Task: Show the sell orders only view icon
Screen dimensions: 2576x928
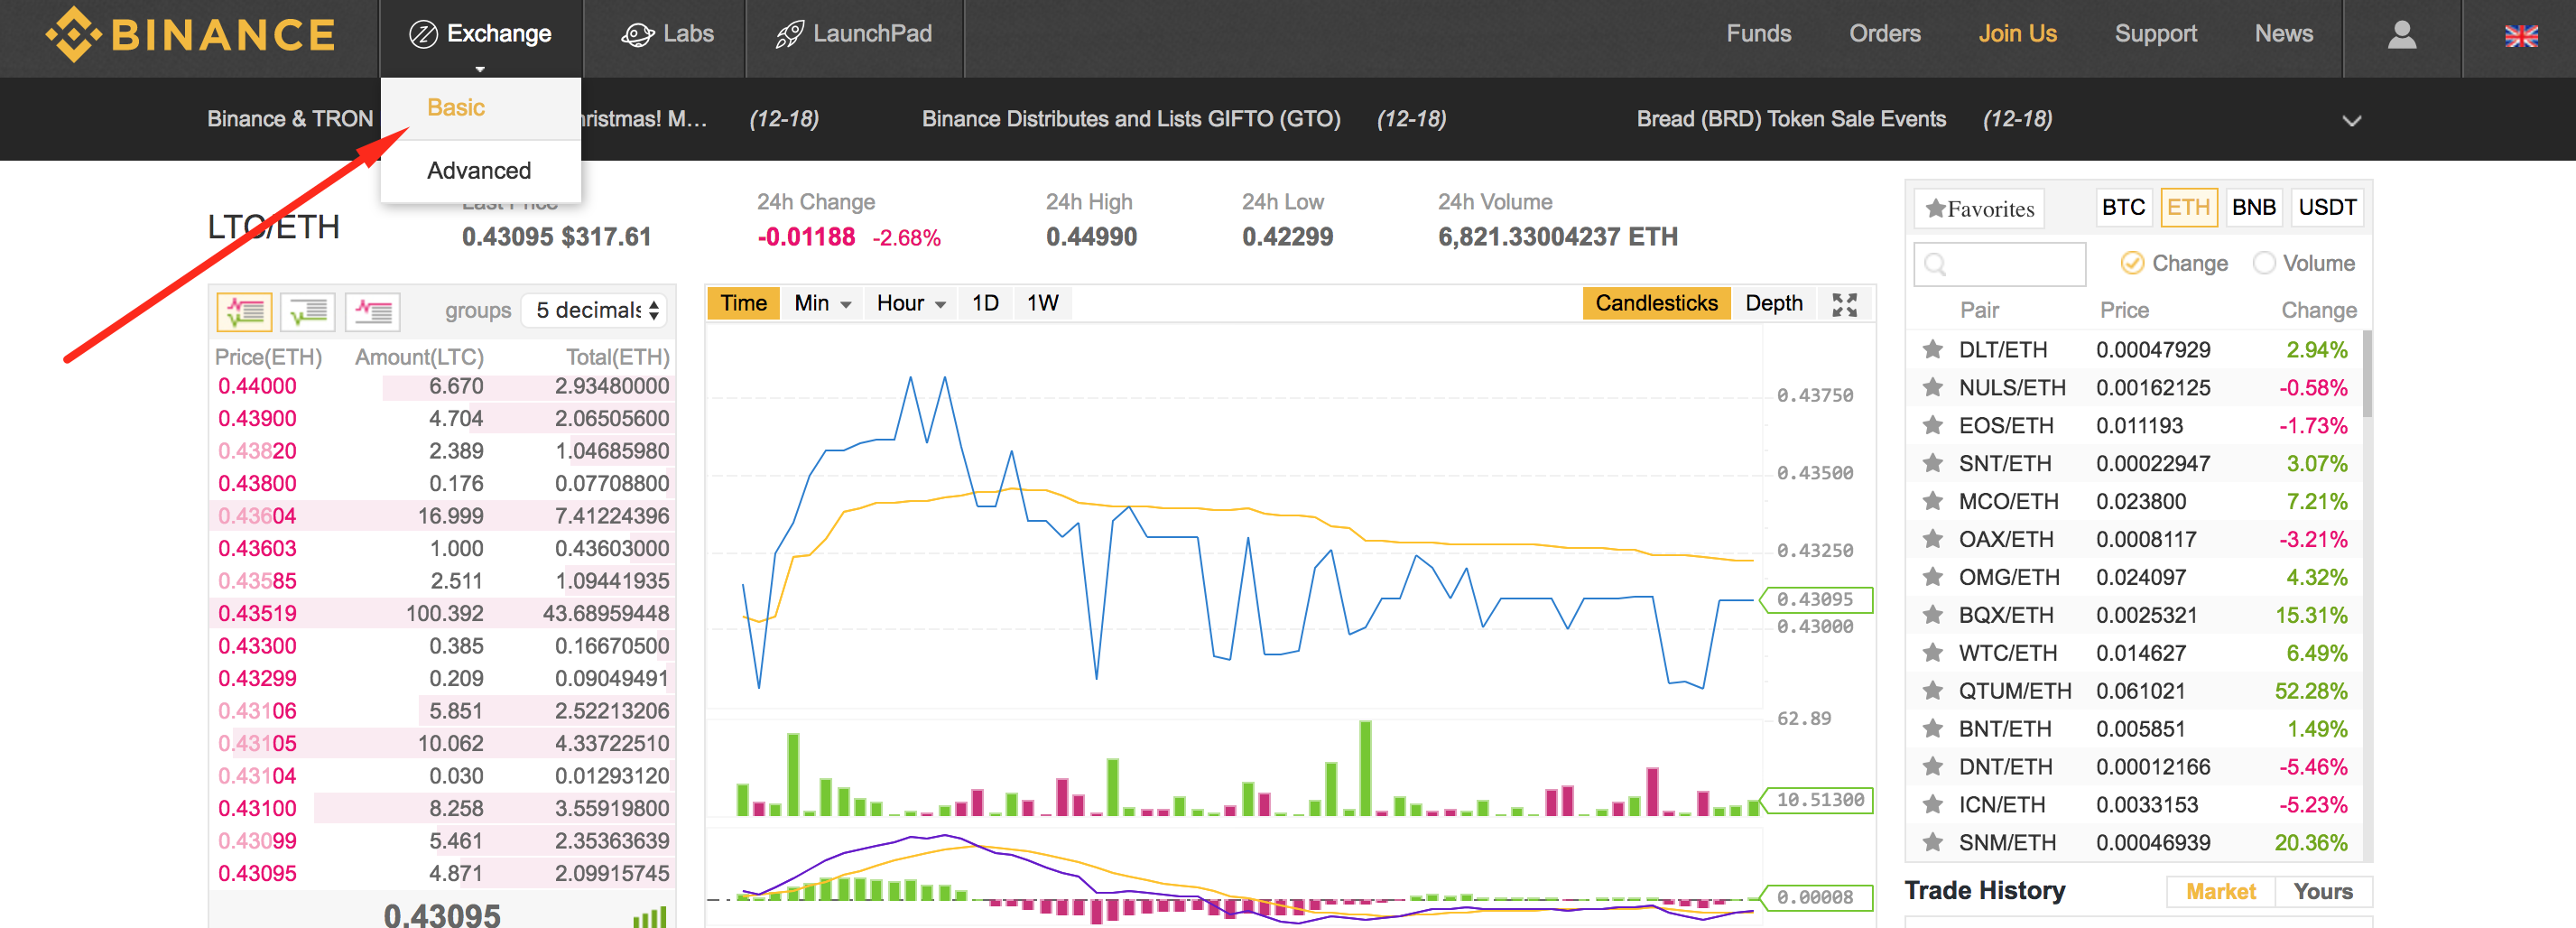Action: [x=372, y=312]
